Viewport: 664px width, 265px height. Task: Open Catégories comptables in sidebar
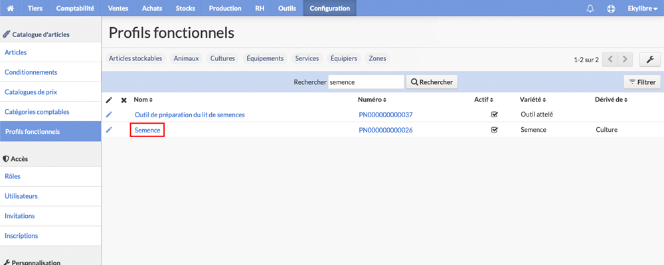point(50,111)
